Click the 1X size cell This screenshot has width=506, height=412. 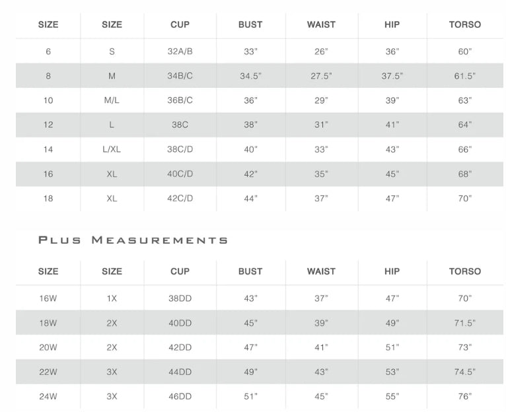(112, 298)
